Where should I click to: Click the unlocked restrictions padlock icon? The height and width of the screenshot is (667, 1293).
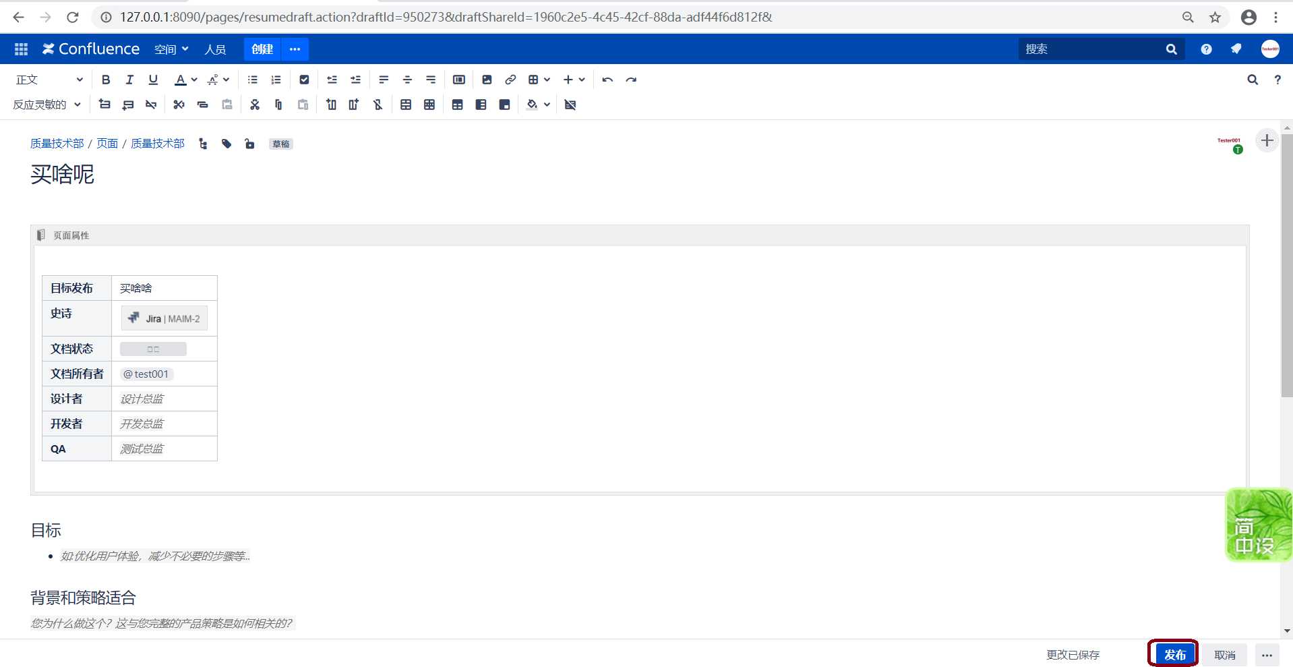249,144
